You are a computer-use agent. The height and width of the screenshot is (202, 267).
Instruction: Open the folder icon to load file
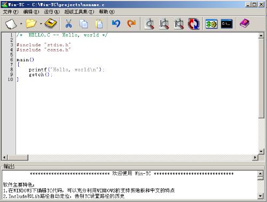tap(31, 23)
